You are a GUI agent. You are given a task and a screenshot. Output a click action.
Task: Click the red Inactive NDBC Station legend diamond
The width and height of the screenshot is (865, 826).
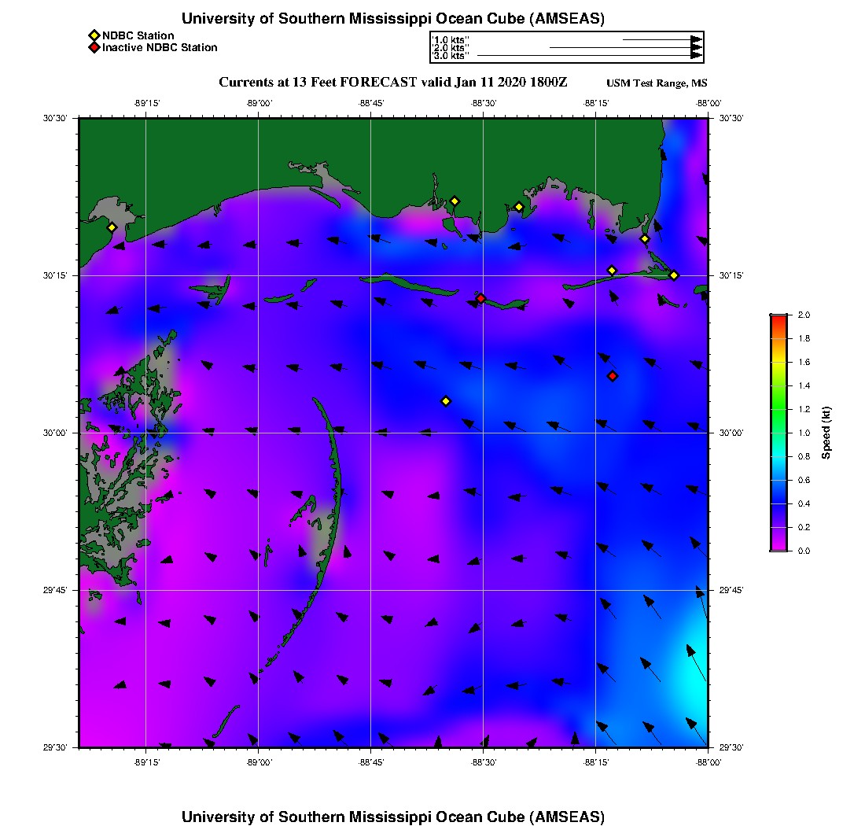94,47
